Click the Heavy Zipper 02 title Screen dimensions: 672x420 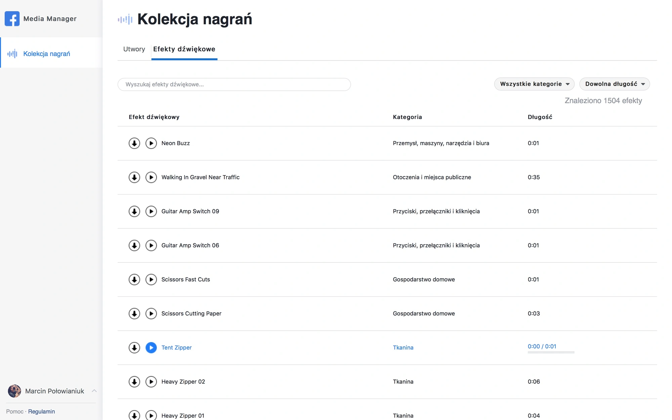click(183, 382)
